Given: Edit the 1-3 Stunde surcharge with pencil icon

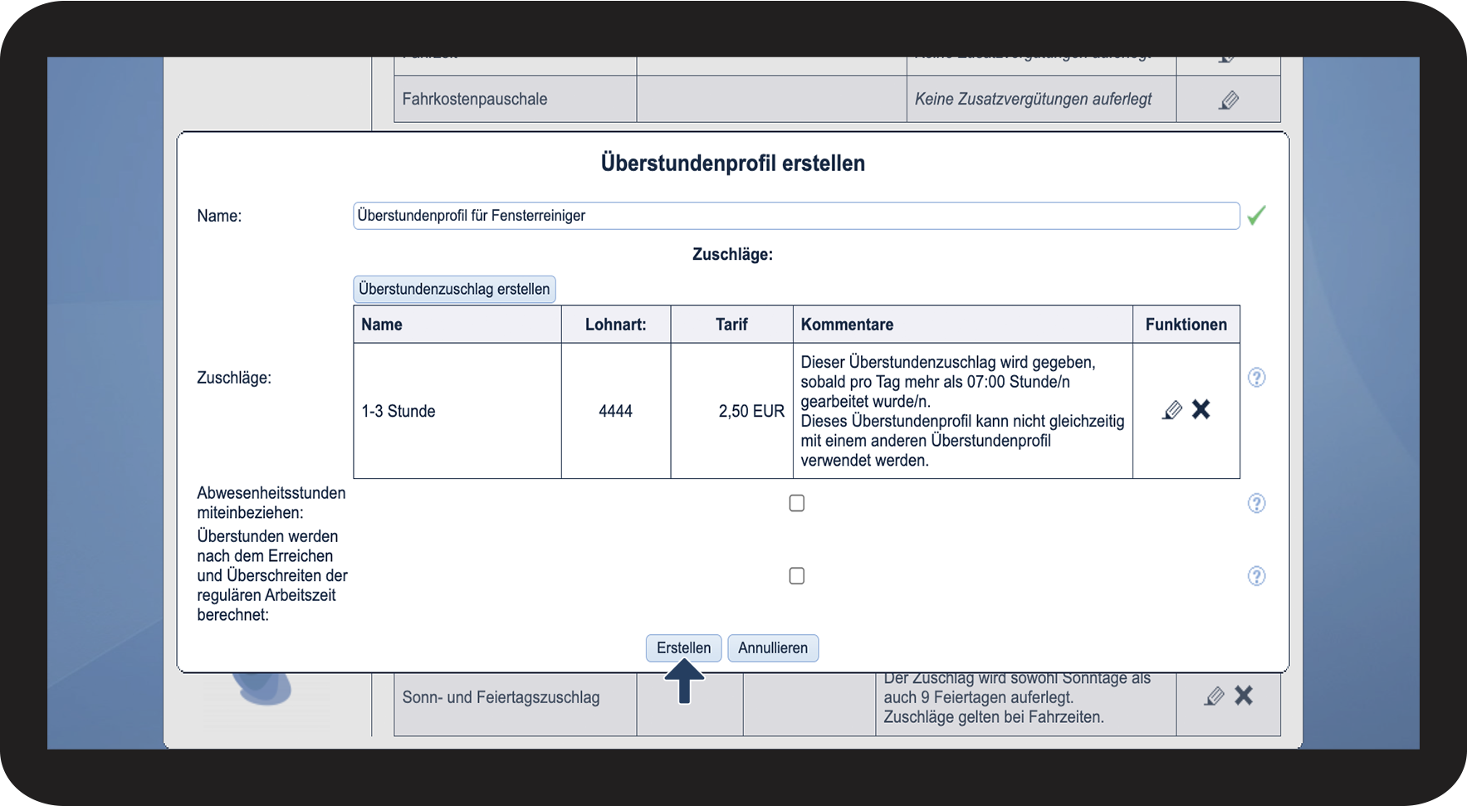Looking at the screenshot, I should (1172, 410).
